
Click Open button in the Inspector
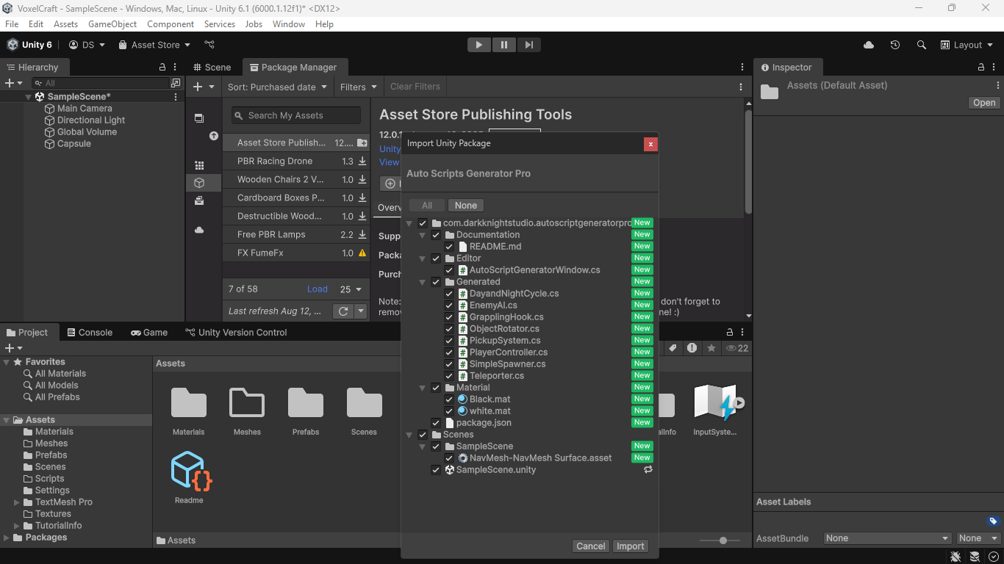coord(984,103)
